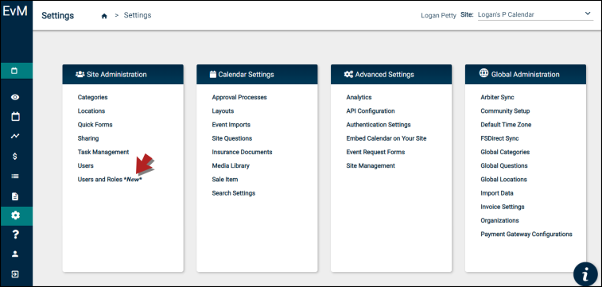Open the help question mark icon
Image resolution: width=602 pixels, height=287 pixels.
point(15,234)
